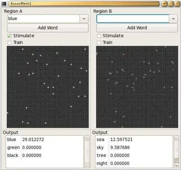
Task: Focus the Region A text field containing blue
Action: pos(44,19)
